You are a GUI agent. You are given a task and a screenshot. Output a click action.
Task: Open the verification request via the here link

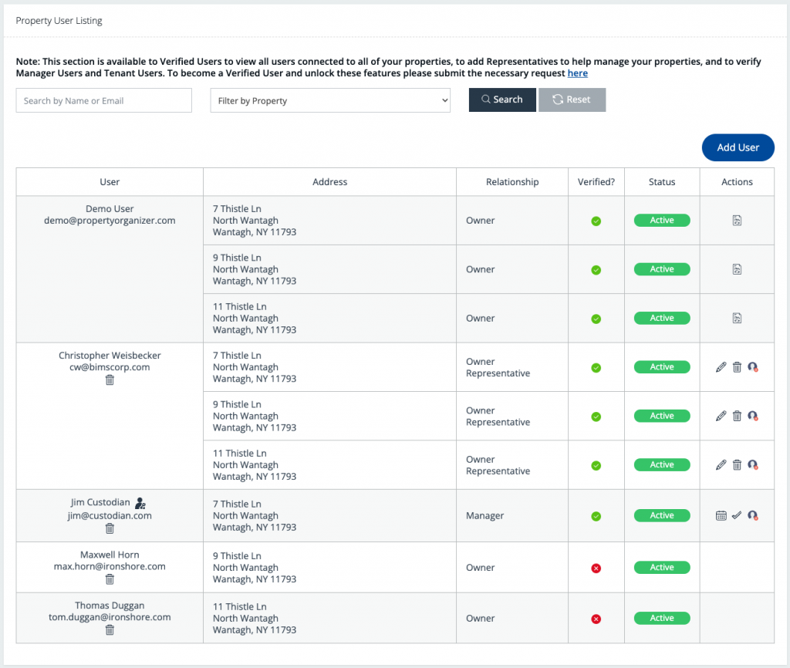pyautogui.click(x=578, y=73)
